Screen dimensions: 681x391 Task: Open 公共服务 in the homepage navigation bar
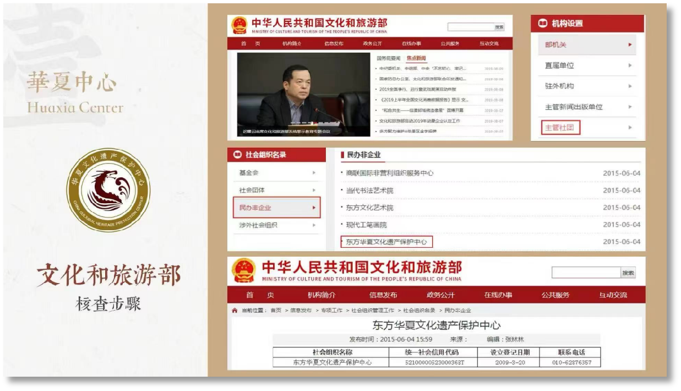pos(450,44)
